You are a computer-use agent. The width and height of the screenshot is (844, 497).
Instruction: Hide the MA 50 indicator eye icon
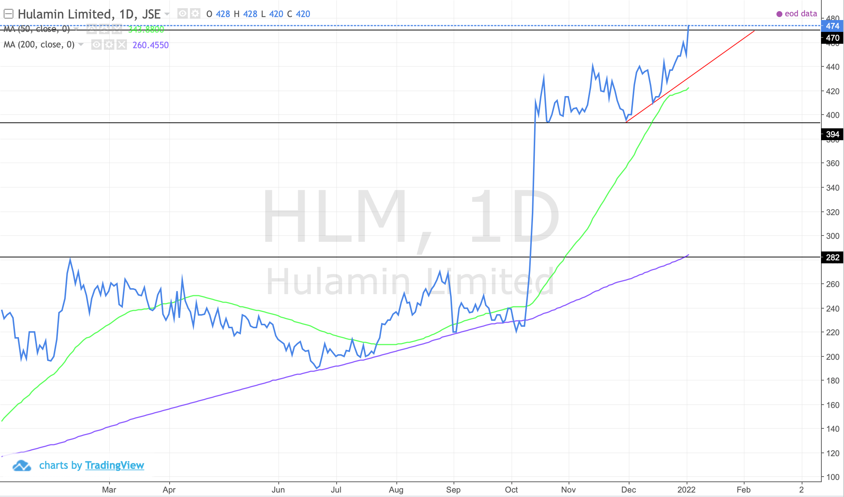point(91,29)
